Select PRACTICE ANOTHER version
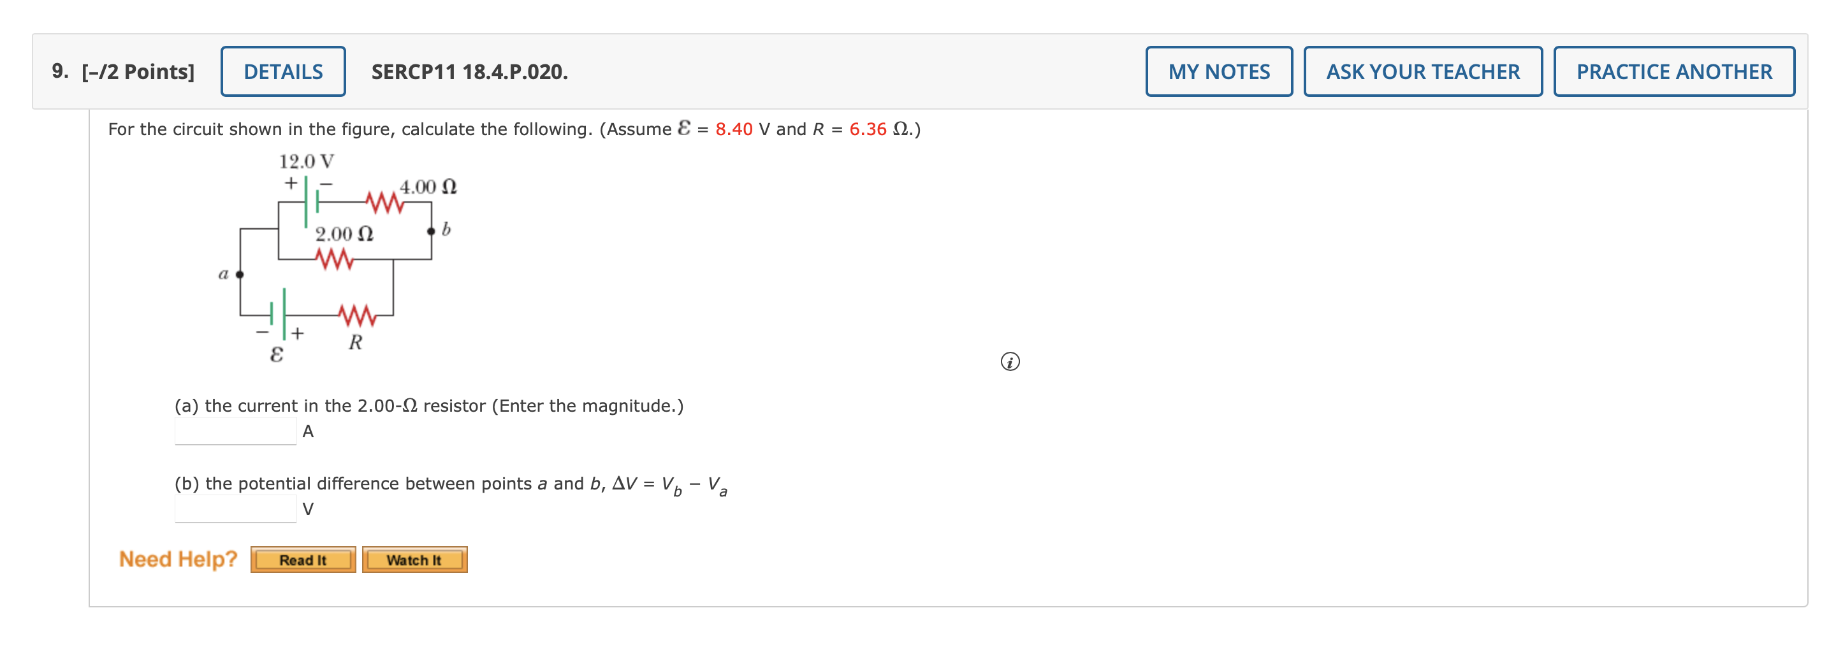Image resolution: width=1829 pixels, height=652 pixels. [1673, 71]
